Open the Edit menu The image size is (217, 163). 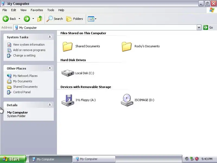click(14, 10)
